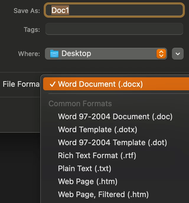Click the Save As label
189x203 pixels.
click(27, 11)
